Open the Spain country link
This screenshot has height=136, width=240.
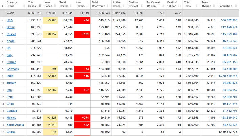(10, 41)
